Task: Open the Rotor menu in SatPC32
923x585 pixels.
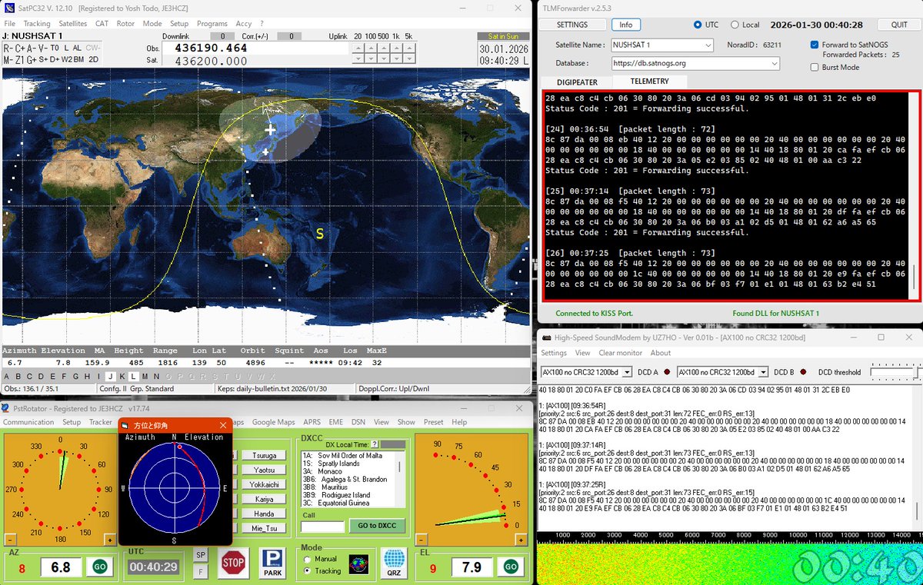Action: (x=125, y=24)
